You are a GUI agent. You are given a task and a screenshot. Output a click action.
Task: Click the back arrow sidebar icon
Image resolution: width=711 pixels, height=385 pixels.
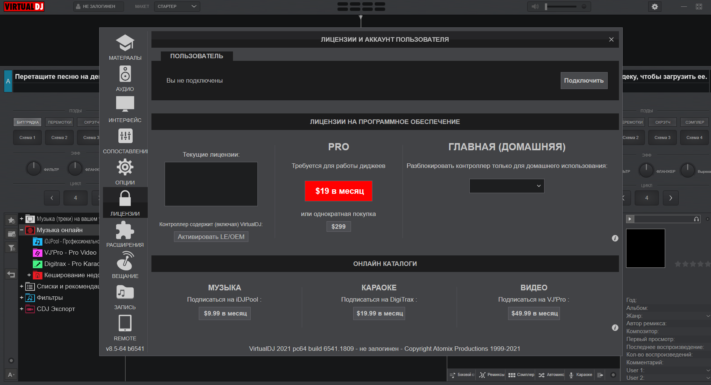(x=11, y=275)
